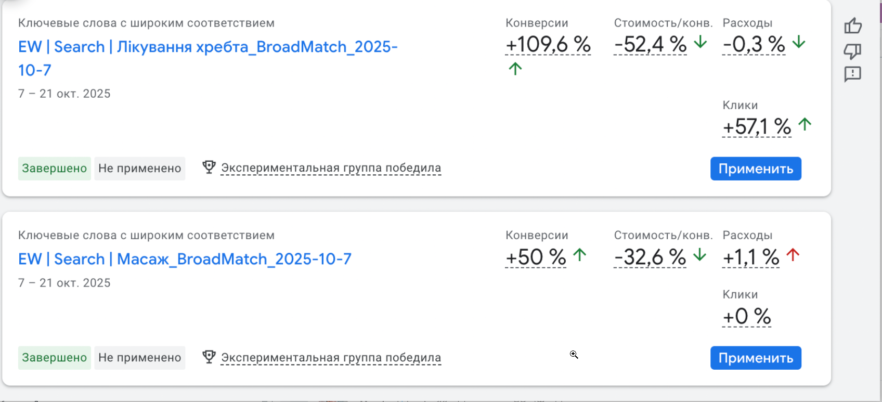Click the +109,6 % conversions metric
The image size is (882, 402).
(548, 44)
